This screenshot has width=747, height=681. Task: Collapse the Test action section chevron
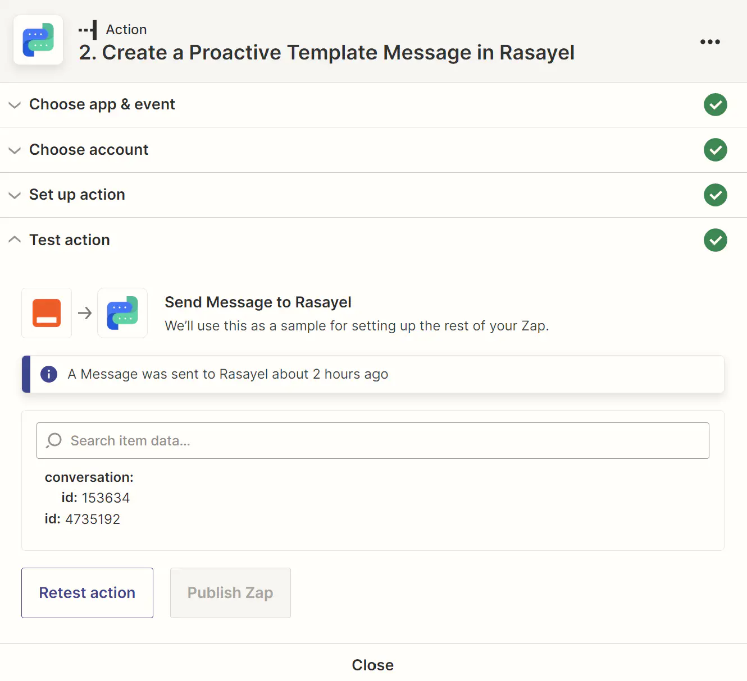pos(15,240)
